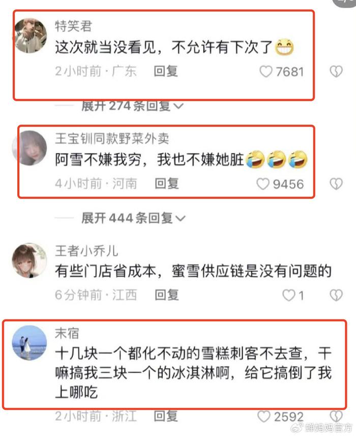Click the chevron beside 展开444条回复
This screenshot has width=356, height=436.
(181, 219)
